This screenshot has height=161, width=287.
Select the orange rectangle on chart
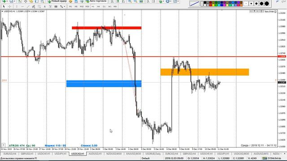(x=204, y=72)
